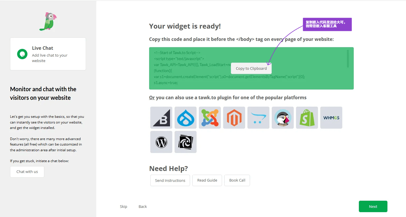Click the tawk.to parrot logo
Image resolution: width=406 pixels, height=217 pixels.
pyautogui.click(x=48, y=21)
